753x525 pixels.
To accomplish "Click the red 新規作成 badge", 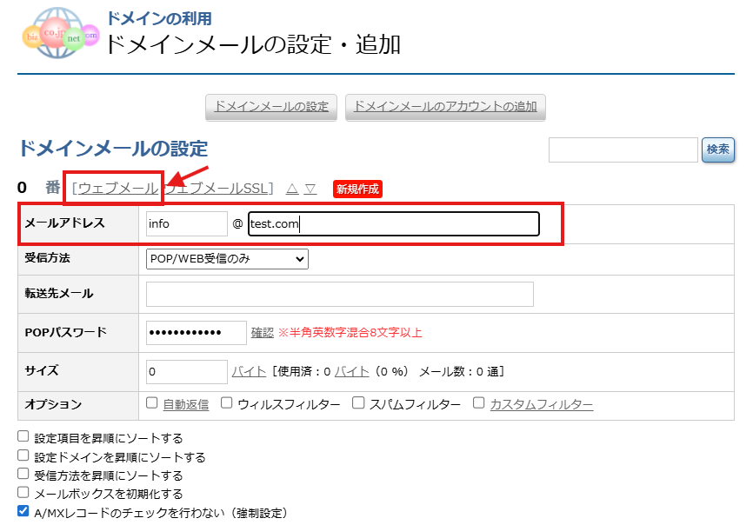I will [x=357, y=189].
